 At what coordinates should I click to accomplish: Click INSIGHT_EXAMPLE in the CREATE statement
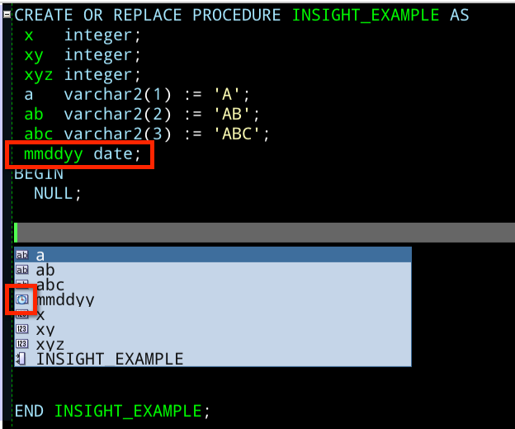[366, 15]
